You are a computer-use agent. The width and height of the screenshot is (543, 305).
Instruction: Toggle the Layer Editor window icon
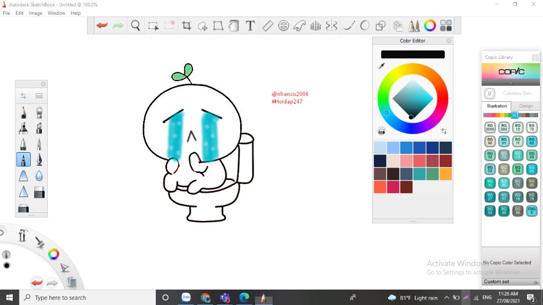[x=398, y=25]
